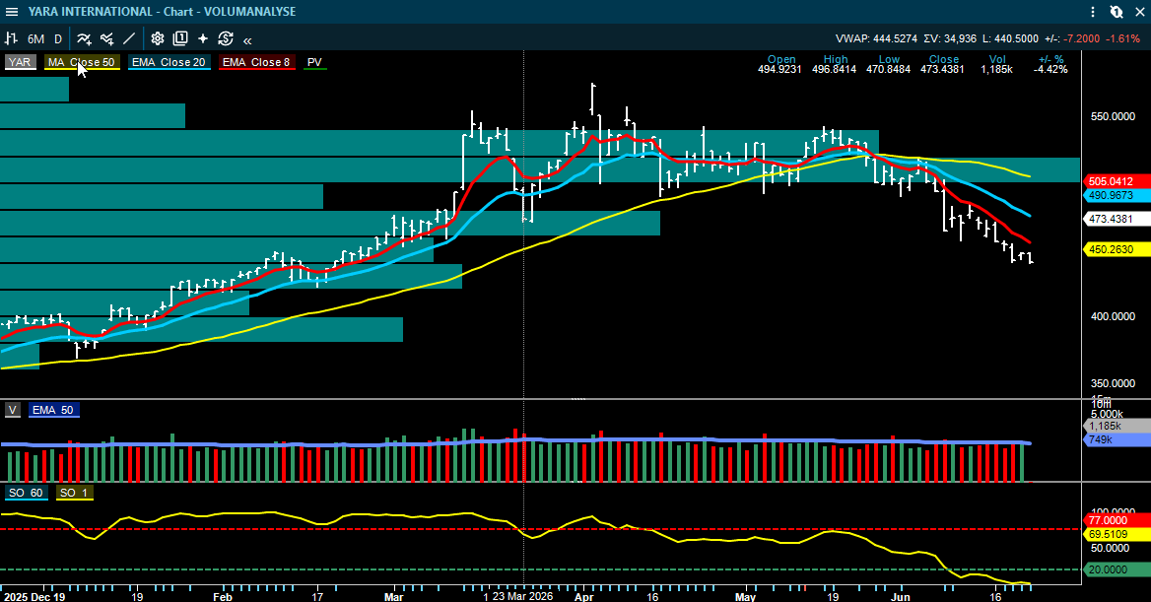Image resolution: width=1151 pixels, height=602 pixels.
Task: Click the green 20.0000 oscillator level tag
Action: coord(1116,569)
